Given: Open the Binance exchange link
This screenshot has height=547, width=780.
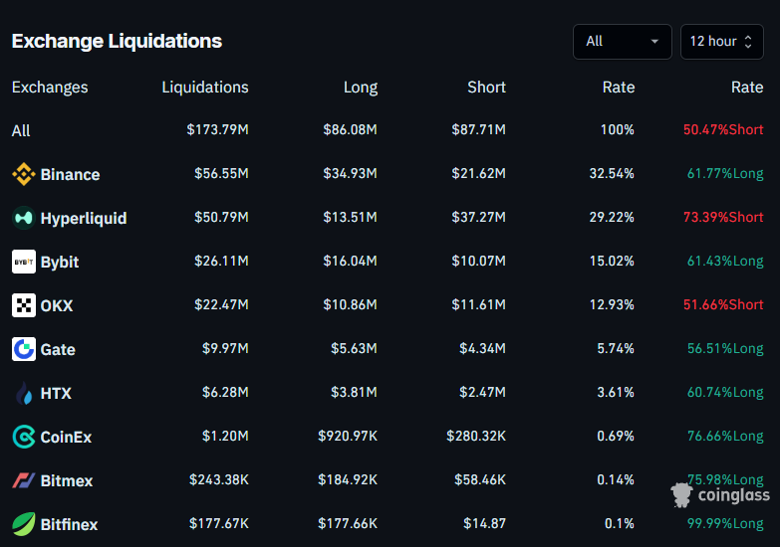Looking at the screenshot, I should pos(70,175).
